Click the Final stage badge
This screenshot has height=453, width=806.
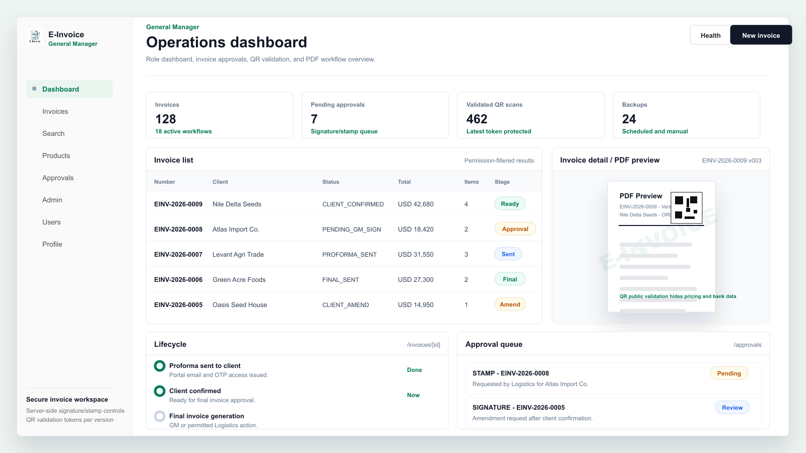click(x=510, y=279)
